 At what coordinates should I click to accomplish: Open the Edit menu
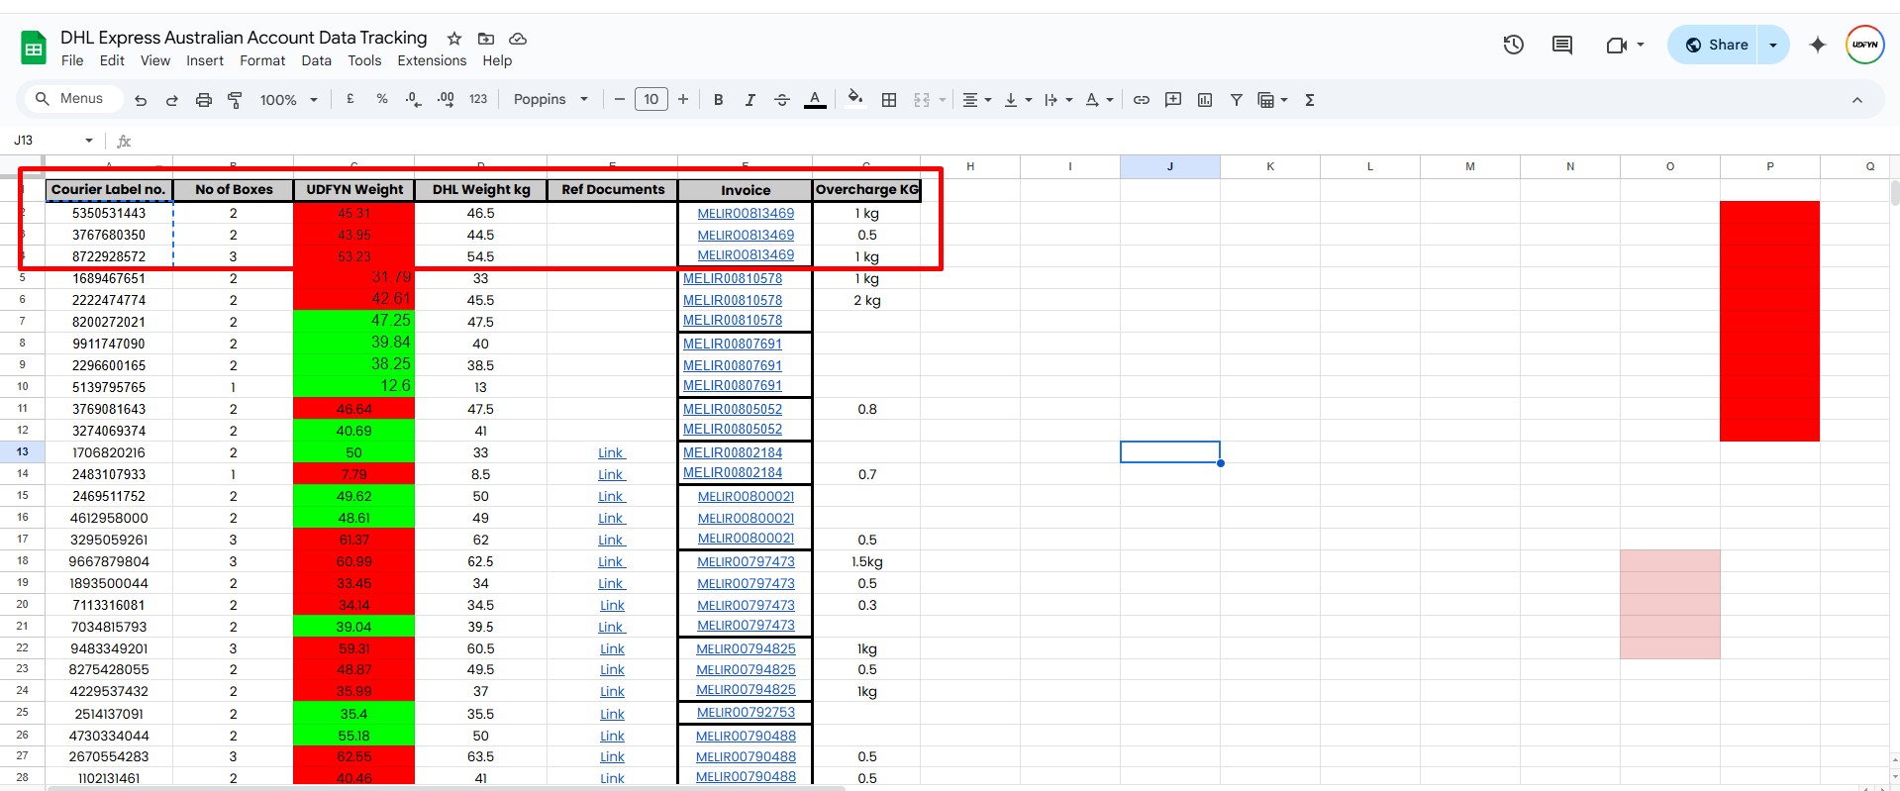tap(112, 60)
